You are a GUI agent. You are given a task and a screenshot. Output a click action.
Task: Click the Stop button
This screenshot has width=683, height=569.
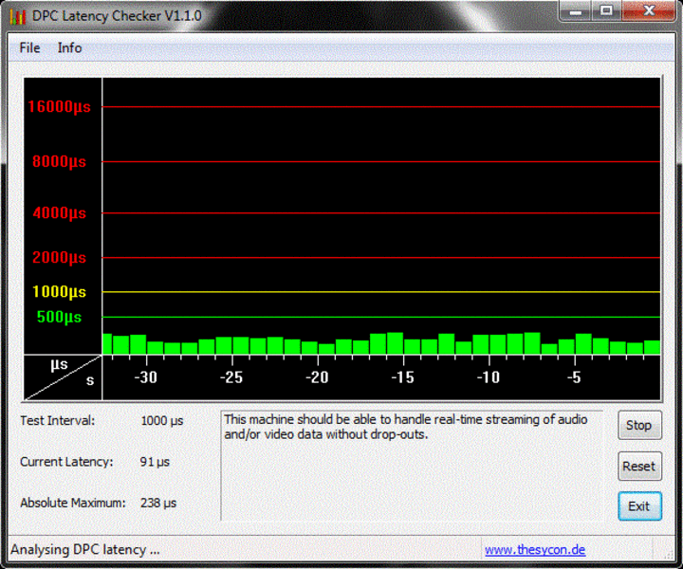(639, 425)
